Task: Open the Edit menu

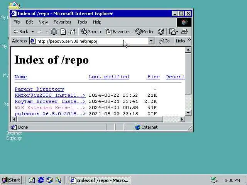Action: click(x=29, y=22)
